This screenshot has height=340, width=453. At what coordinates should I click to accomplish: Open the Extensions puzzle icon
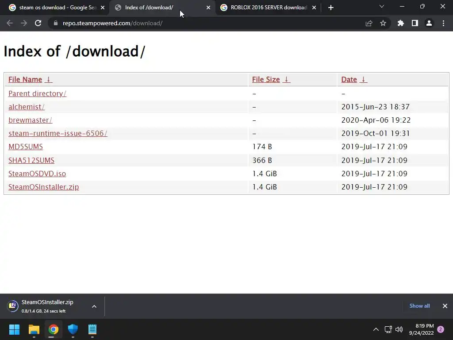pyautogui.click(x=400, y=23)
